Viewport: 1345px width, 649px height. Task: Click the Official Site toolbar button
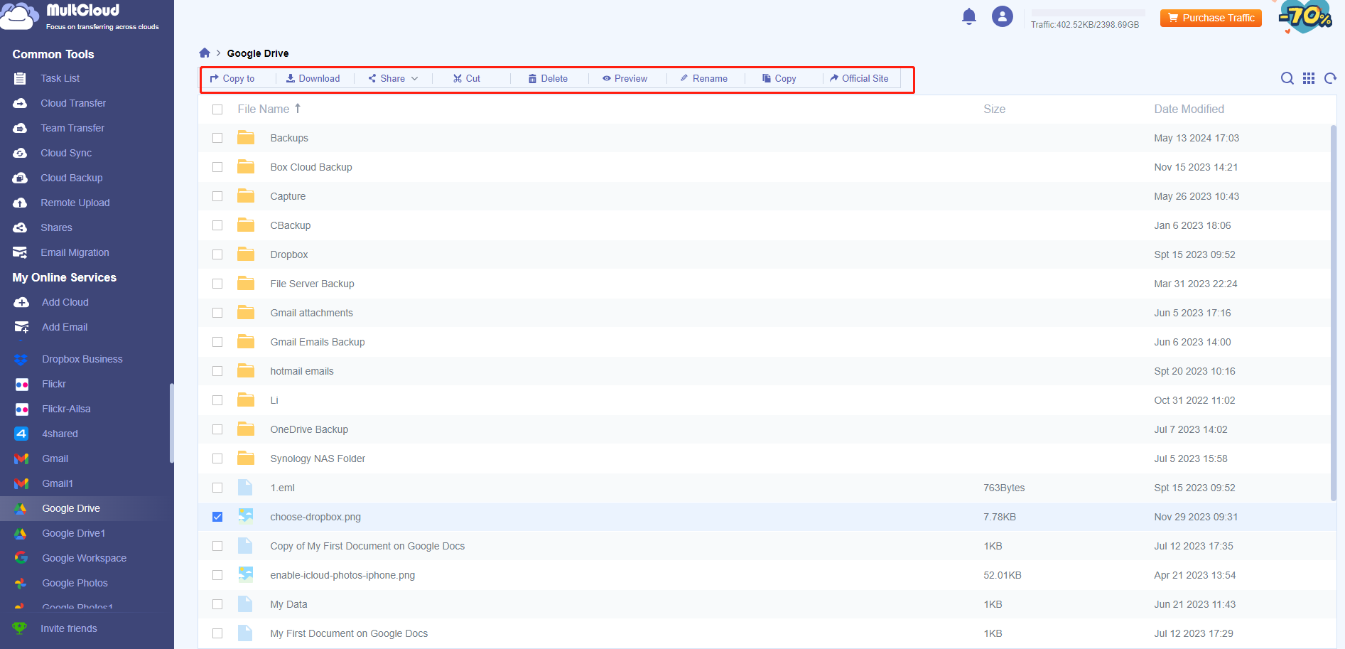tap(859, 78)
